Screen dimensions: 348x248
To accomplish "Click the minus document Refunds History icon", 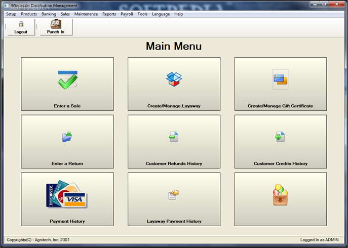I will 174,137.
